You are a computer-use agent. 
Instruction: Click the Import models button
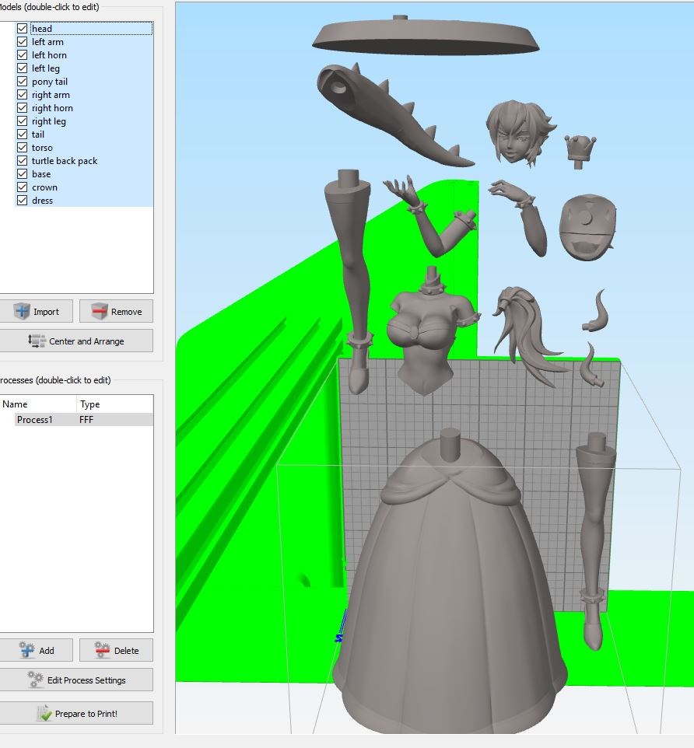pos(37,312)
